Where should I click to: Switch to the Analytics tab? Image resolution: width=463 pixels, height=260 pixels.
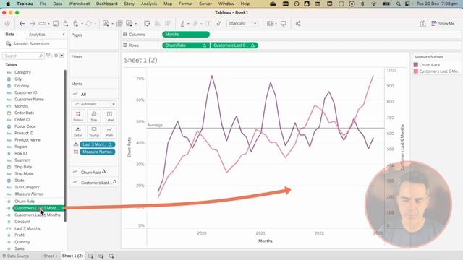tap(37, 35)
